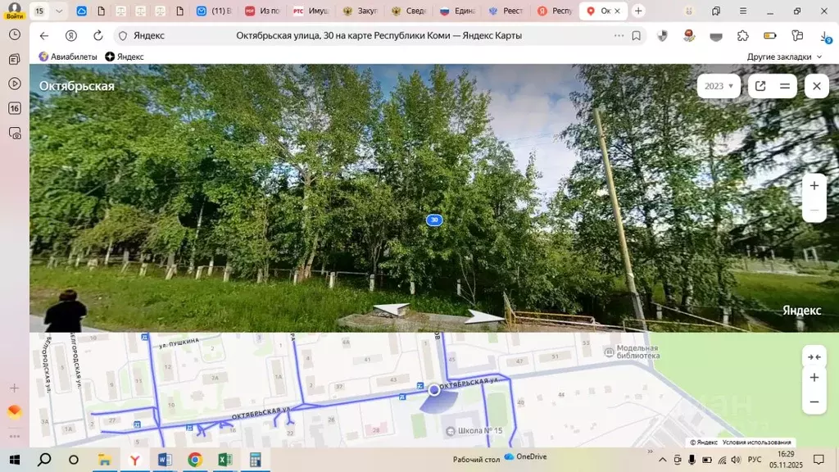Expand Другие закладки bookmarks folder
The image size is (839, 472).
click(x=784, y=57)
